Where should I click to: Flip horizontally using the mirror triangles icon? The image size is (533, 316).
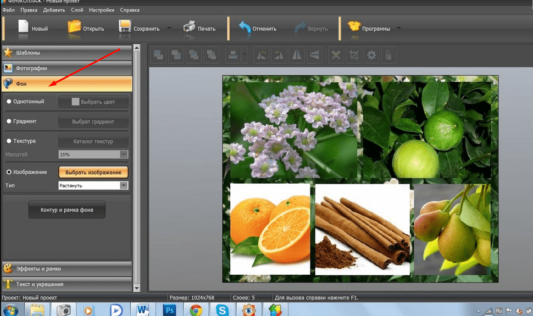297,55
